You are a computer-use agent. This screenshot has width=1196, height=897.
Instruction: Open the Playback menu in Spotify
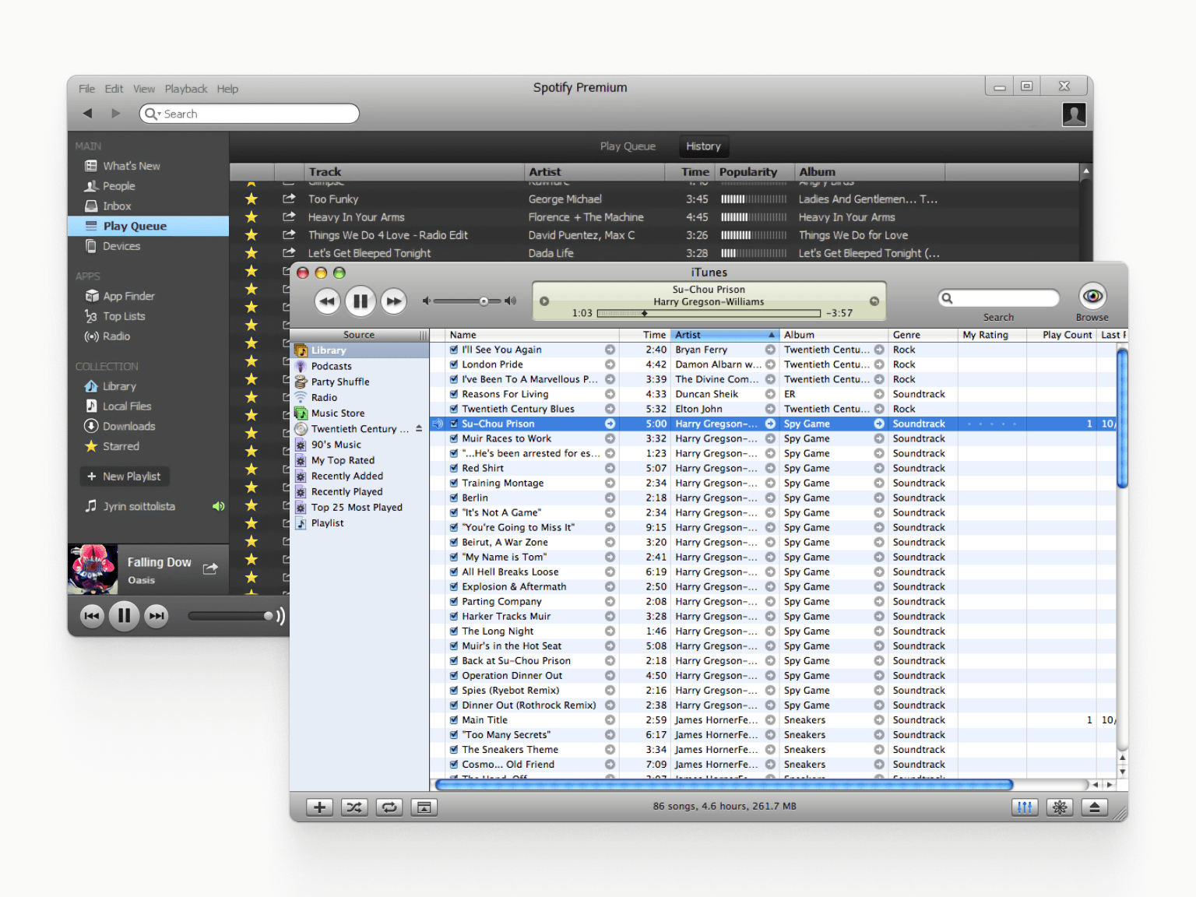pos(185,89)
